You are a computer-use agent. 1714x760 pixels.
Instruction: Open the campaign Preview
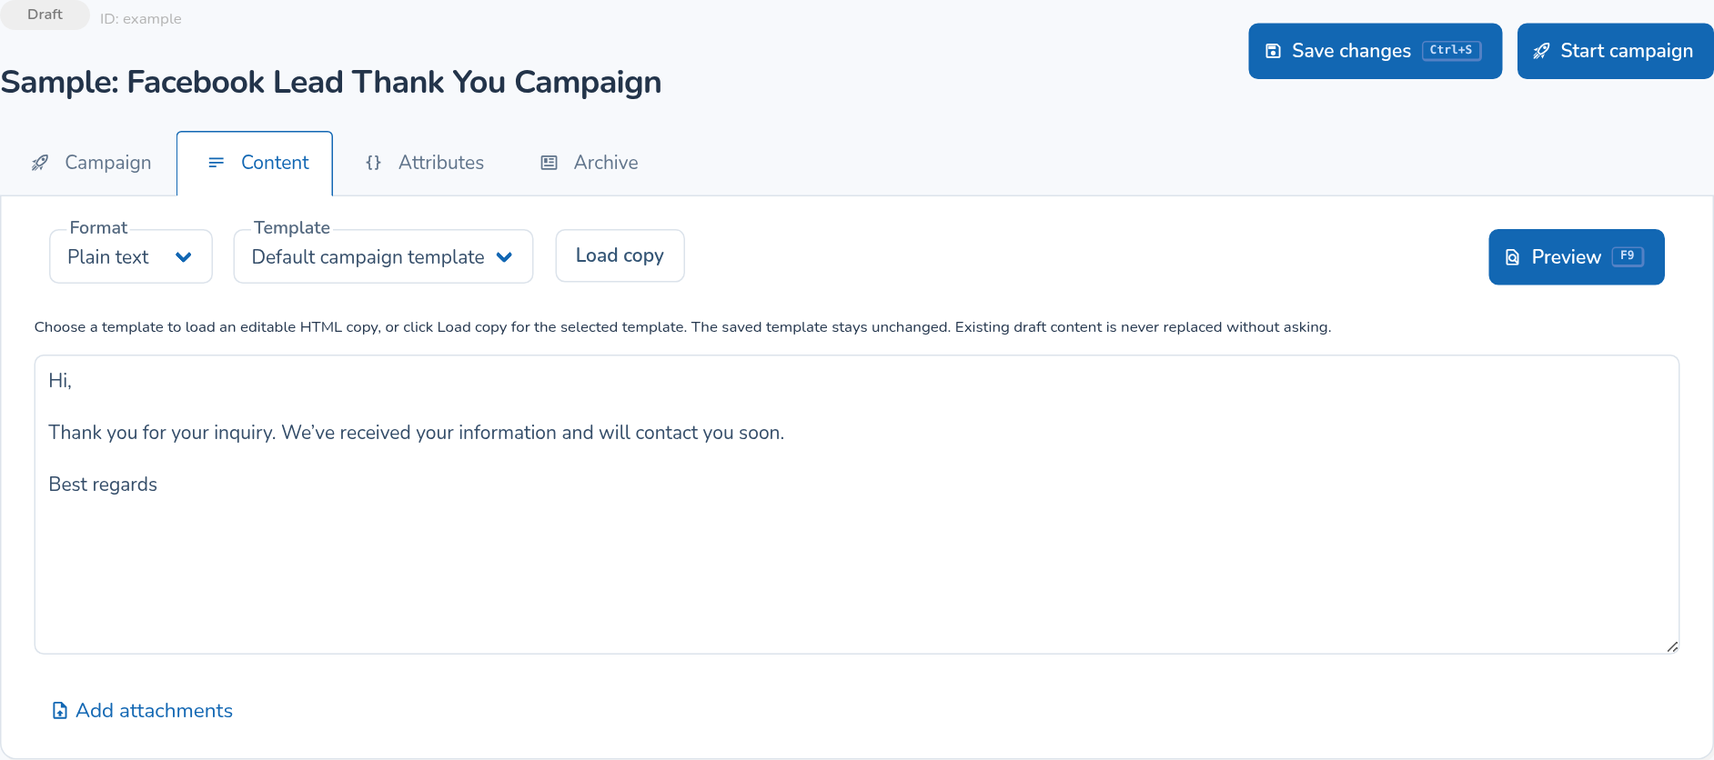click(x=1576, y=257)
